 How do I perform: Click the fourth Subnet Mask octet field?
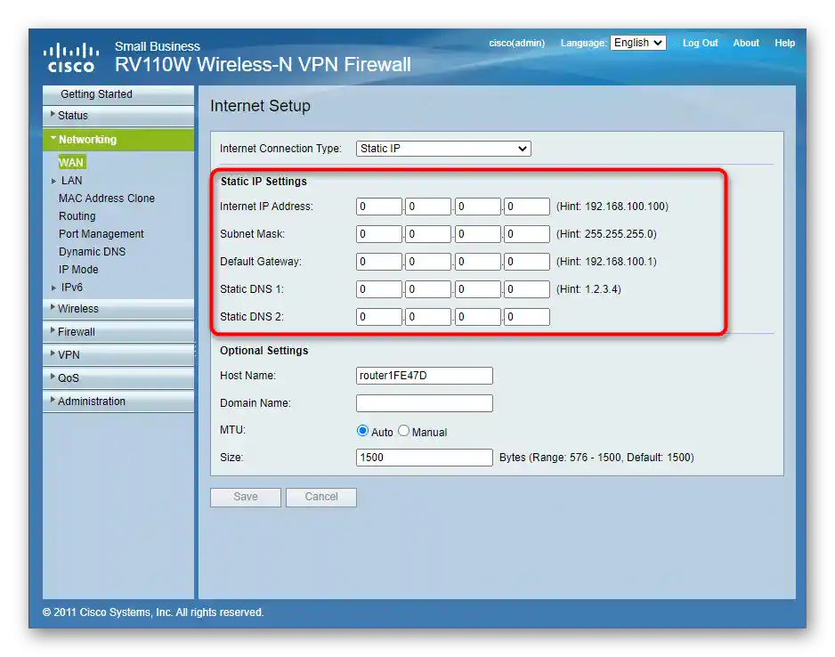(x=527, y=234)
